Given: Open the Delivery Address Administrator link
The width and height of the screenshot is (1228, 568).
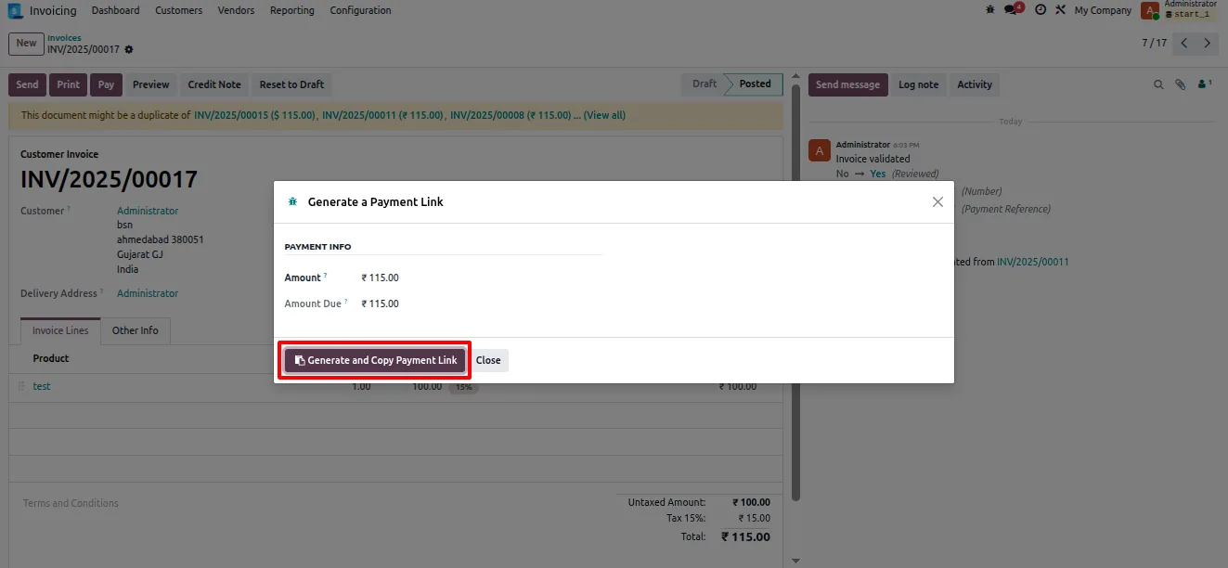Looking at the screenshot, I should point(148,293).
